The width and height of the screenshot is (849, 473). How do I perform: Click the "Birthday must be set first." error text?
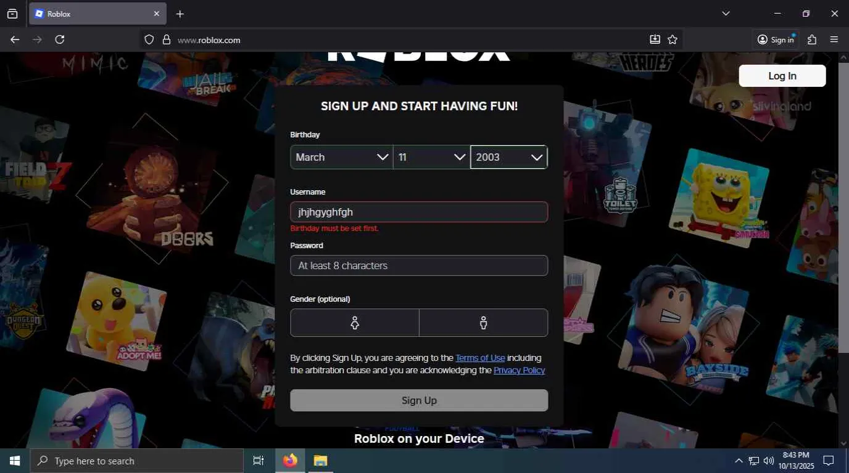334,228
